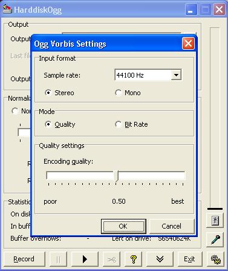Confirm settings with the OK button
The width and height of the screenshot is (228, 271).
click(123, 226)
